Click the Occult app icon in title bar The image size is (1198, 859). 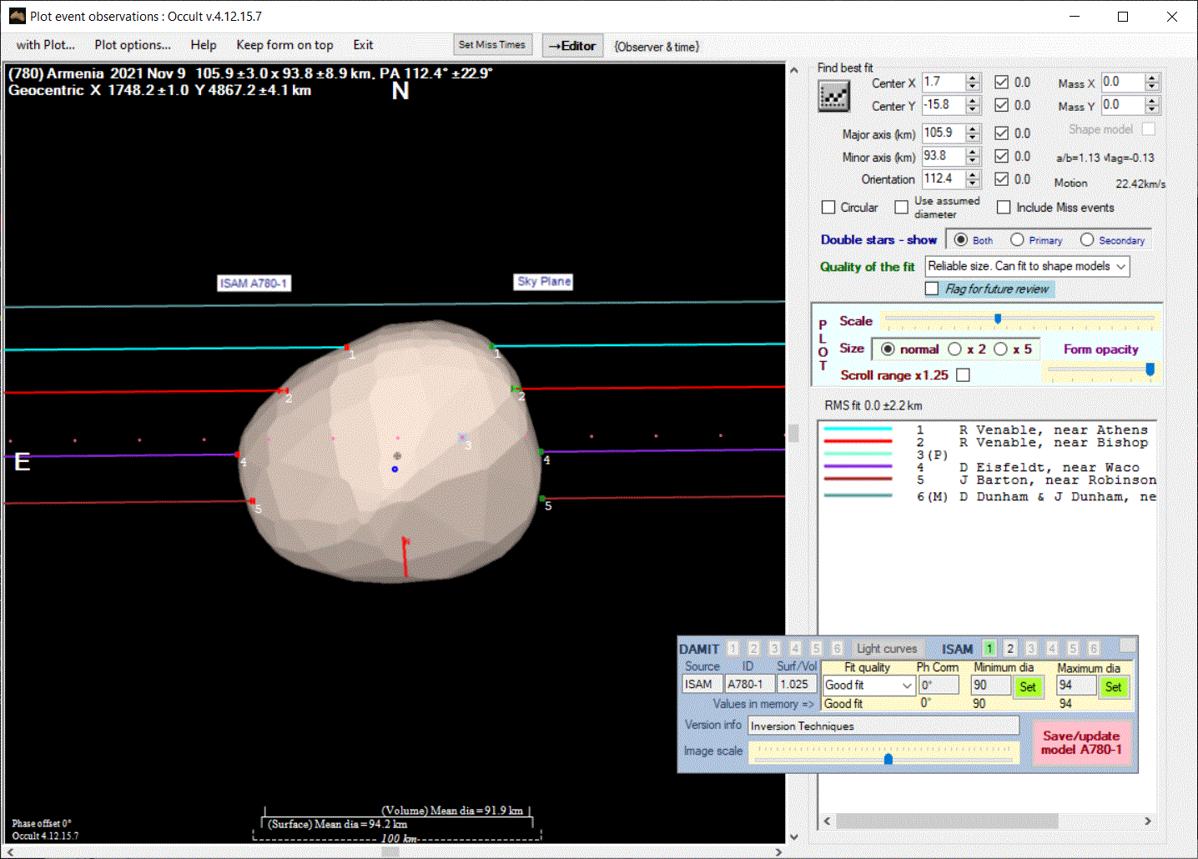coord(17,16)
